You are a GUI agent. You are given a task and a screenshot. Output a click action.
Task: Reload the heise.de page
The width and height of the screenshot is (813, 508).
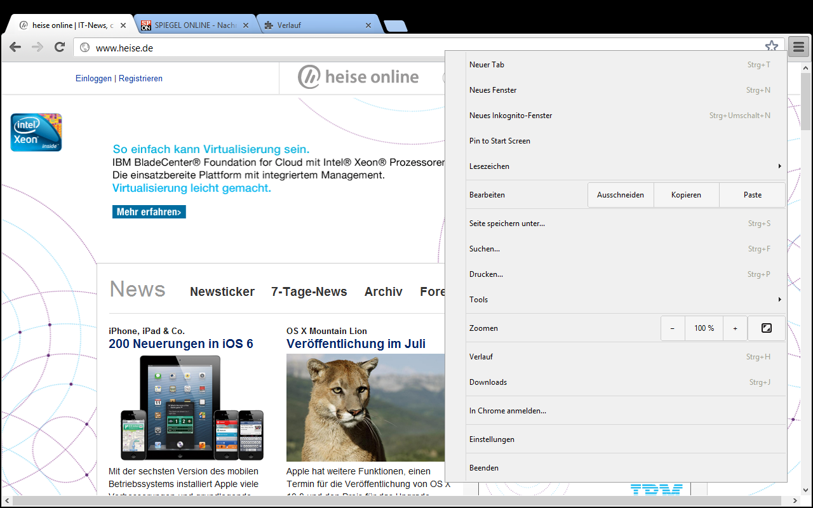click(60, 47)
